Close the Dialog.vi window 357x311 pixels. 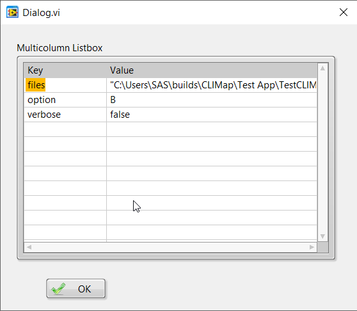(x=344, y=12)
